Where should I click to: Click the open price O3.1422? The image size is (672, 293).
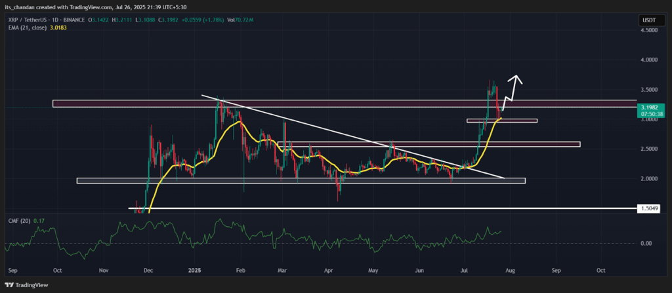(98, 20)
